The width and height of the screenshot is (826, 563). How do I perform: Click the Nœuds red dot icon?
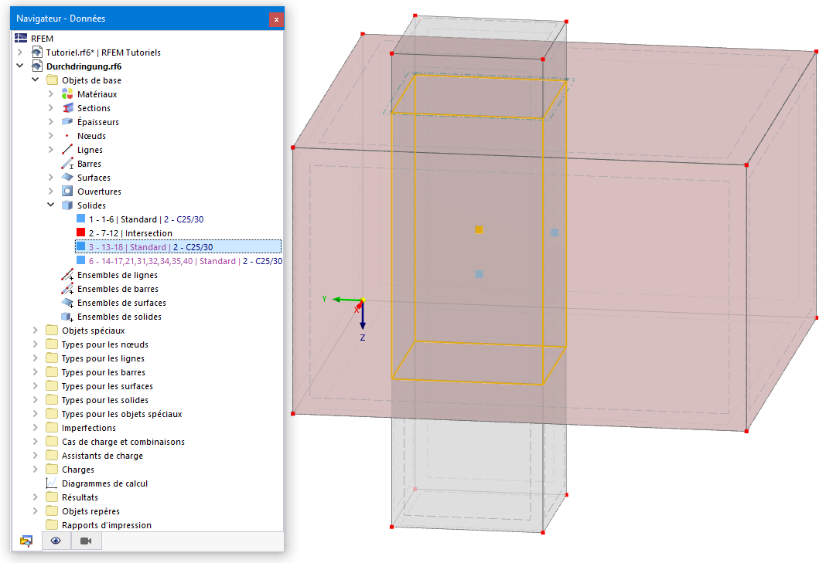(67, 136)
